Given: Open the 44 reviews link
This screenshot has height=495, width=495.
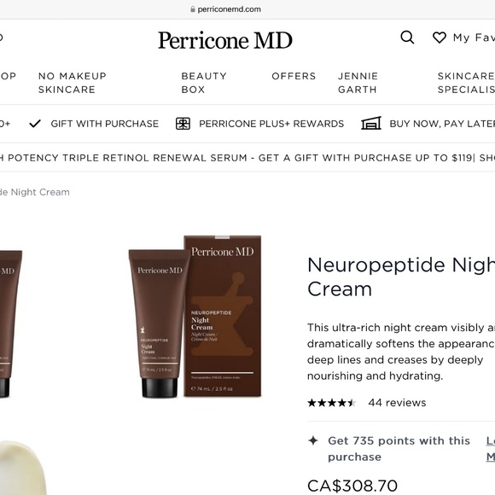Looking at the screenshot, I should pyautogui.click(x=397, y=403).
